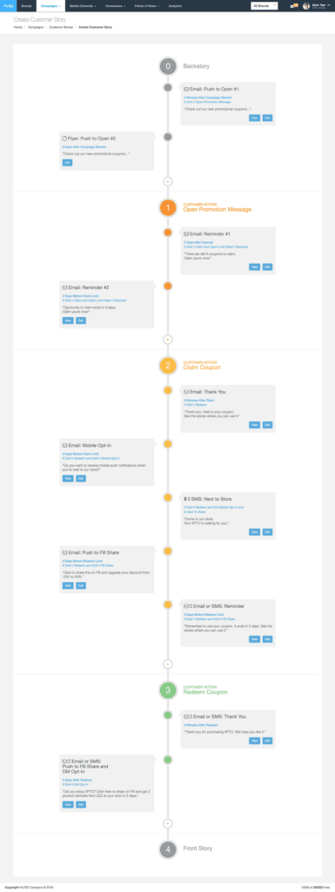Click the plus circle below the Claim Coupon section
Image resolution: width=335 pixels, height=892 pixels.
[x=167, y=664]
